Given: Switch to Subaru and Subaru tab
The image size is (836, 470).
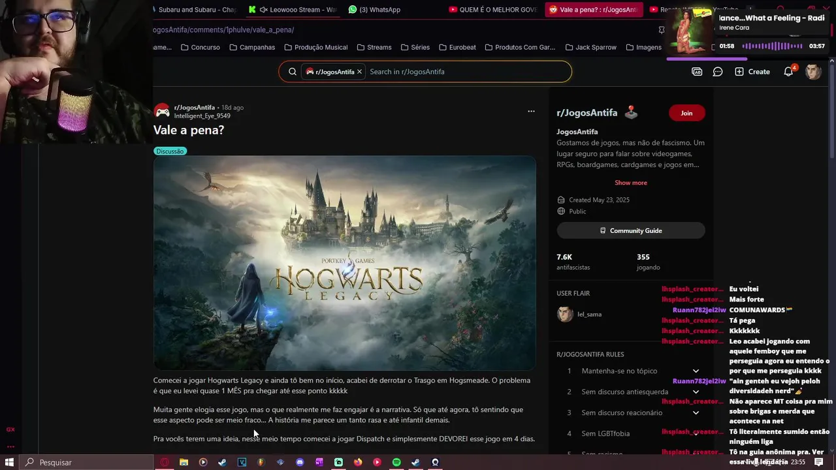Looking at the screenshot, I should [193, 10].
